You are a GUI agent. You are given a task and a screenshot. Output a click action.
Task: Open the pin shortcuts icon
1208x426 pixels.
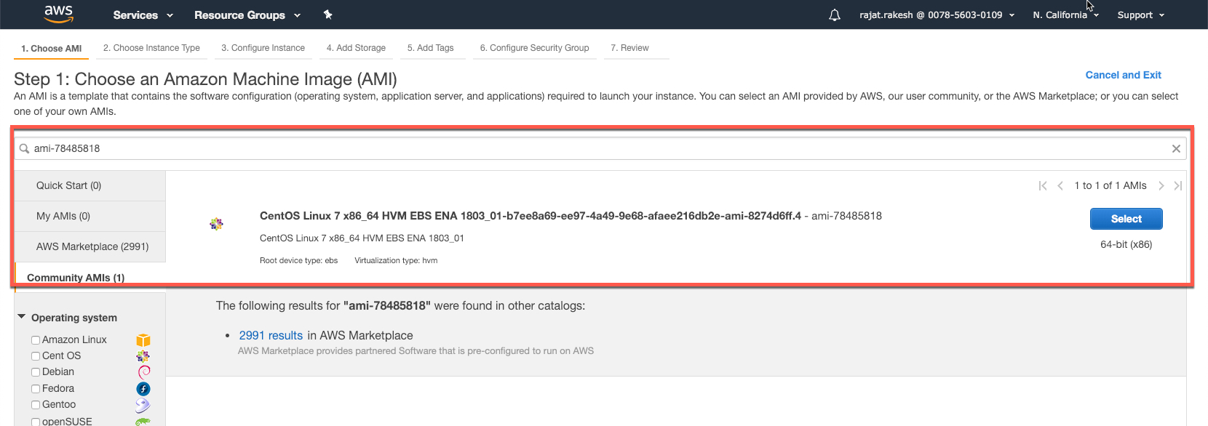tap(327, 15)
